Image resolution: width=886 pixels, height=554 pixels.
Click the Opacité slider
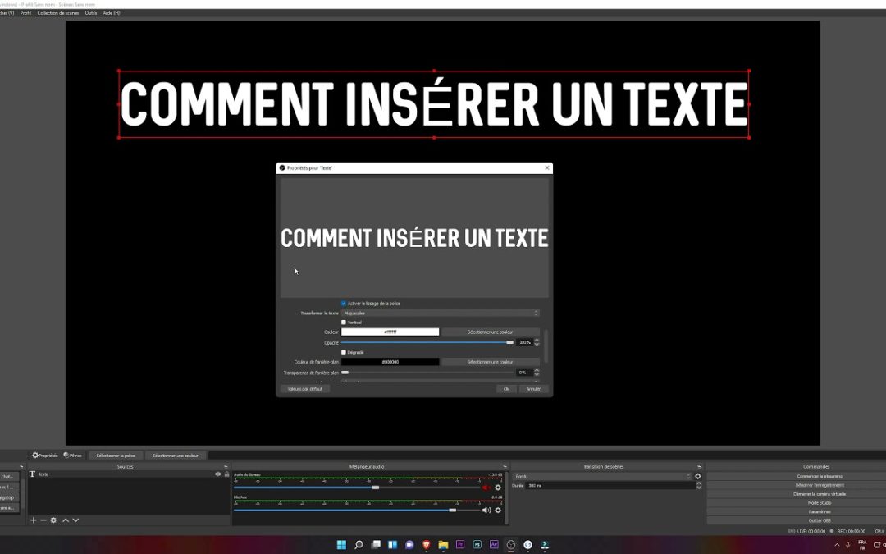(x=427, y=342)
